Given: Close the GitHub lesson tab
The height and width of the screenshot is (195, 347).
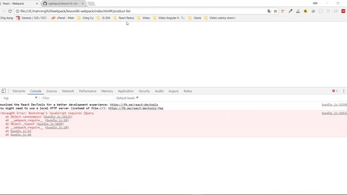Looking at the screenshot, I should pyautogui.click(x=82, y=4).
